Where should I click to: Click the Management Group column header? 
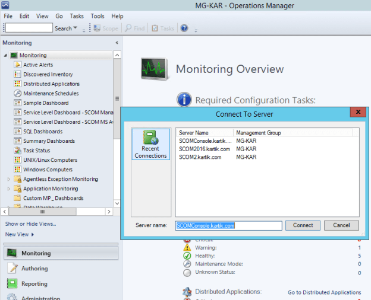pos(293,133)
